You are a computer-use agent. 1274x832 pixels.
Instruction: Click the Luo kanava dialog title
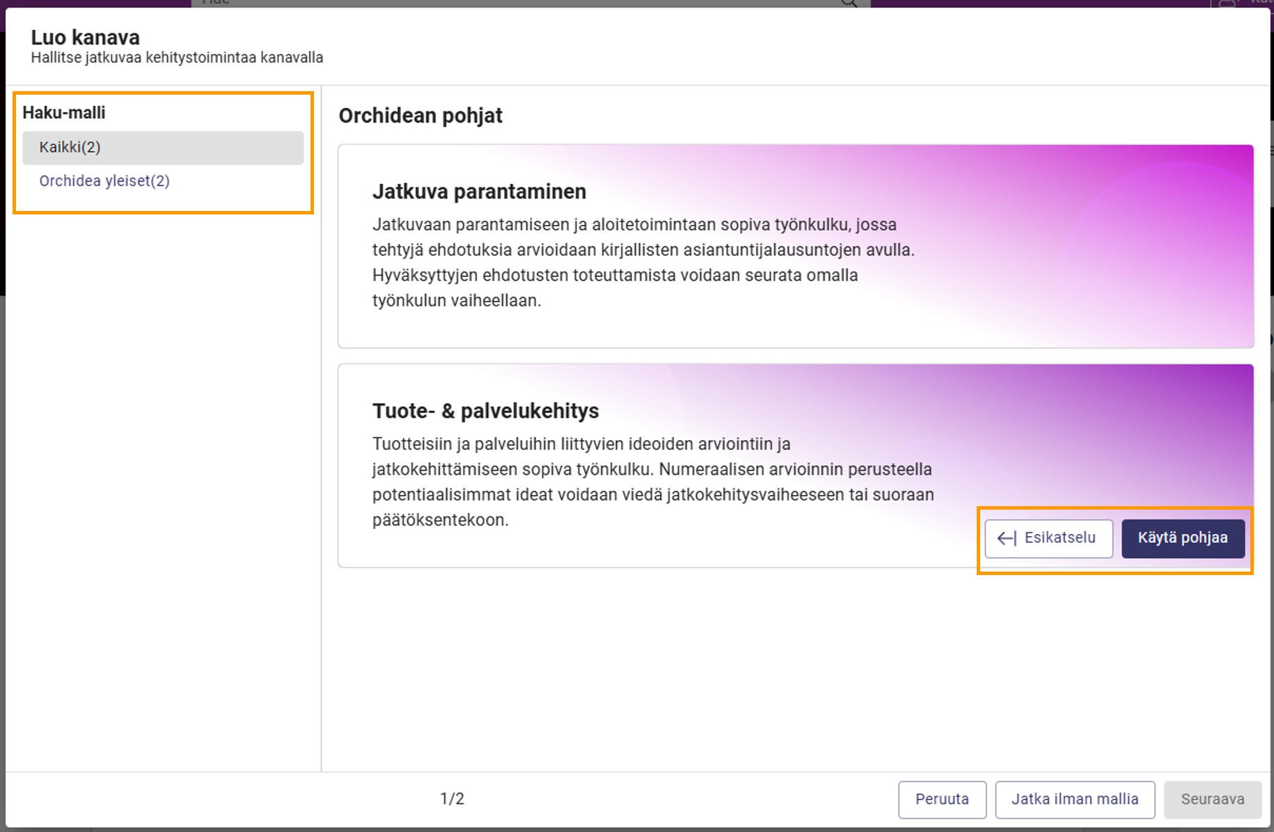85,37
